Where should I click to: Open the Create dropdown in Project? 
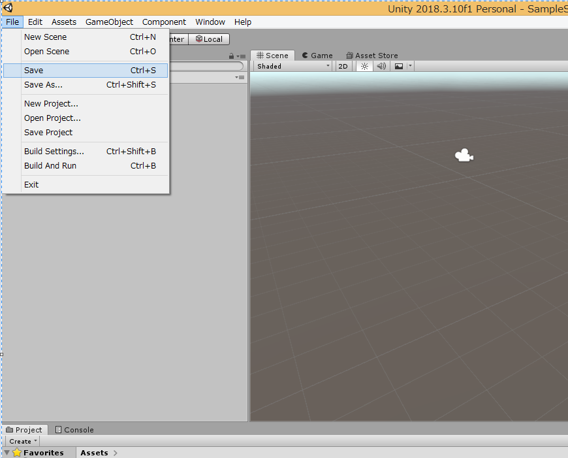23,441
